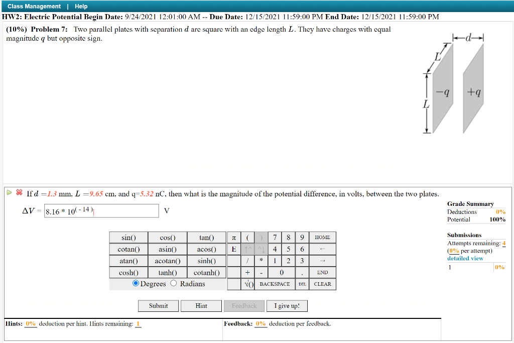Click the number 2 key
The height and width of the screenshot is (343, 514).
coord(289,261)
